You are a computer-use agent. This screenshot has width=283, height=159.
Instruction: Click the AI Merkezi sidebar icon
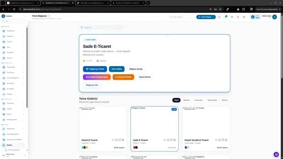pyautogui.click(x=4, y=83)
